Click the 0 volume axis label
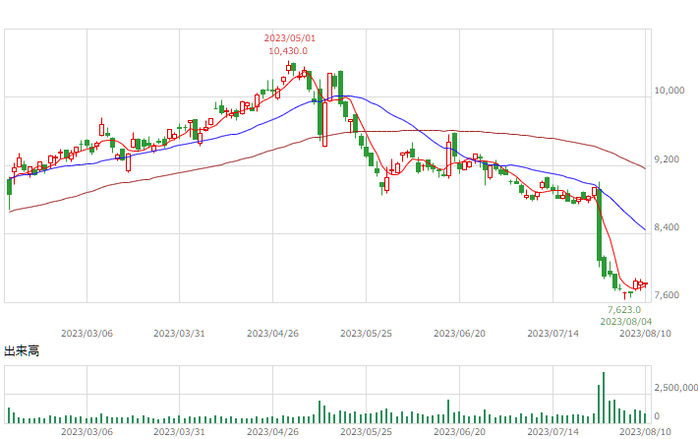This screenshot has height=439, width=698. 657,416
